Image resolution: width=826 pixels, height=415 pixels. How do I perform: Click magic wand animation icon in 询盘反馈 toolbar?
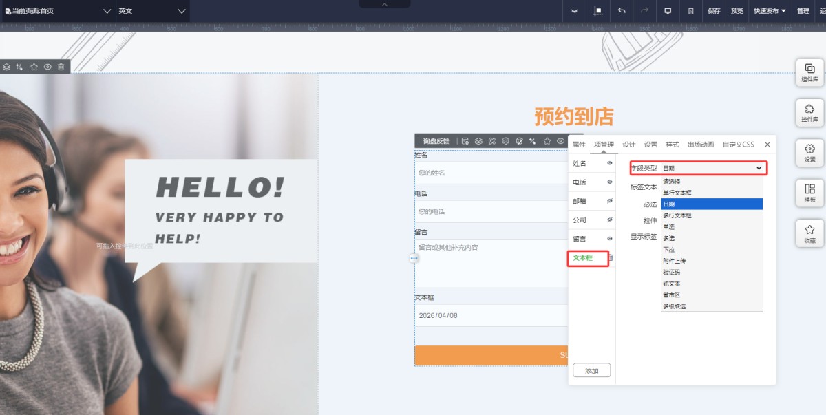[533, 141]
